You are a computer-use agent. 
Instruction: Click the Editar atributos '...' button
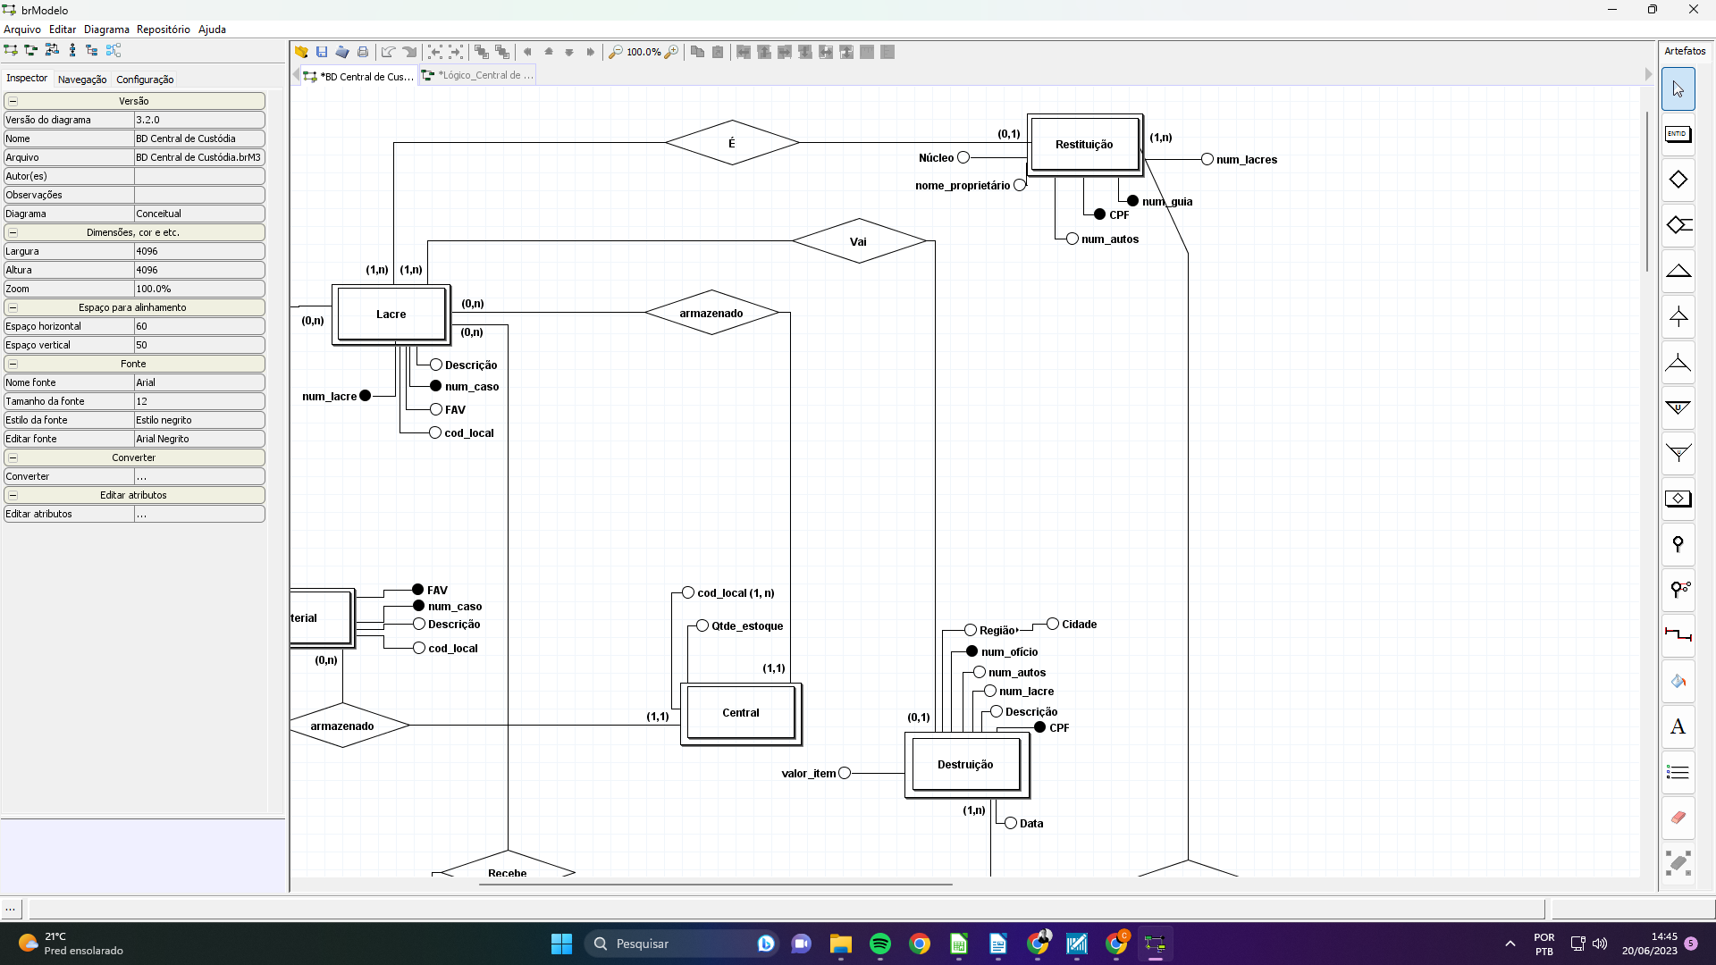click(x=199, y=514)
